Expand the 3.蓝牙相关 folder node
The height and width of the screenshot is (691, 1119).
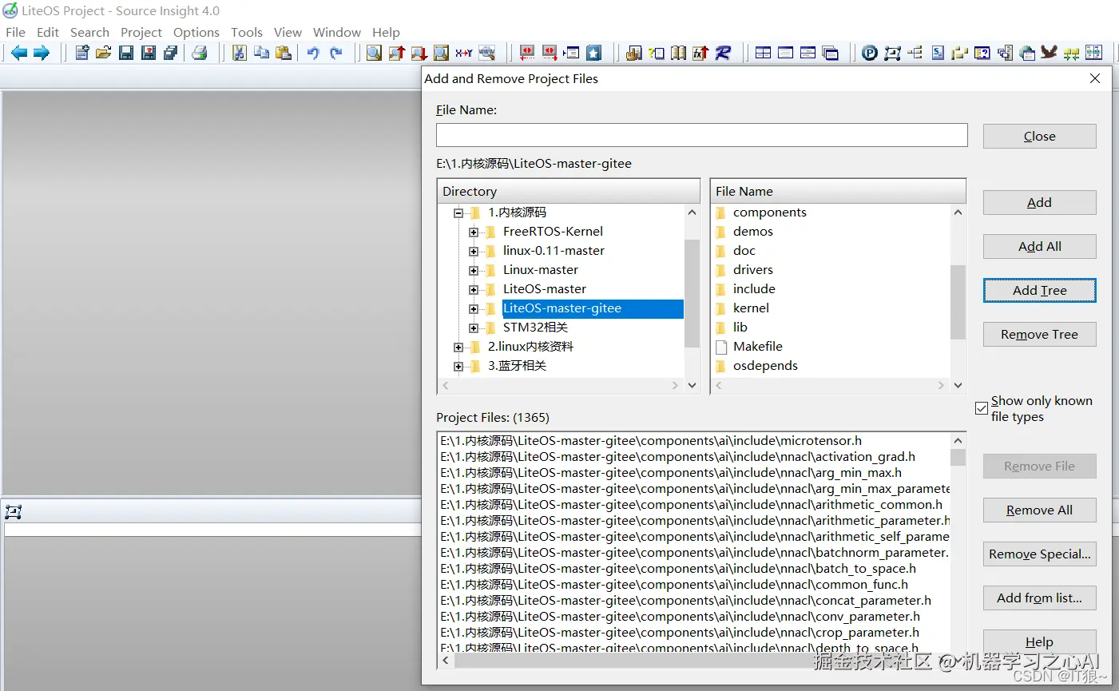pos(458,366)
